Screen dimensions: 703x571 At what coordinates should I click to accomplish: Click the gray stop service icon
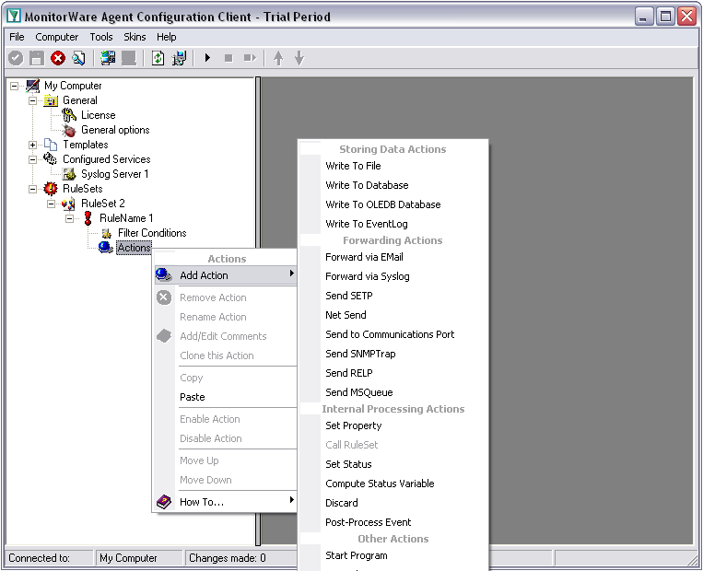pyautogui.click(x=228, y=58)
